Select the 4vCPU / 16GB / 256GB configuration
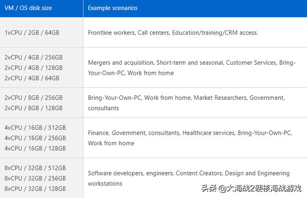Image resolution: width=307 pixels, height=198 pixels. [x=35, y=138]
